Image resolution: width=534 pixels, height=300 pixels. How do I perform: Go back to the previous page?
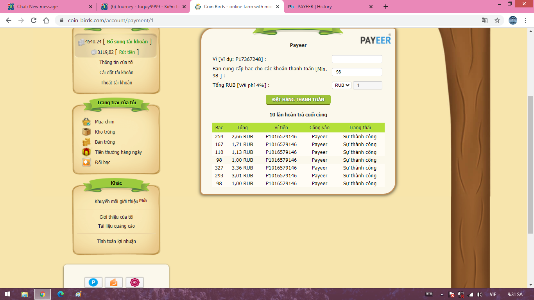point(9,20)
